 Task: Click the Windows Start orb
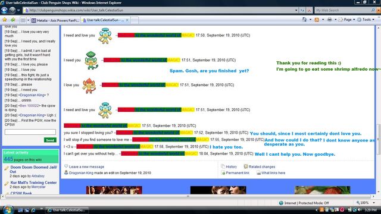(x=8, y=209)
